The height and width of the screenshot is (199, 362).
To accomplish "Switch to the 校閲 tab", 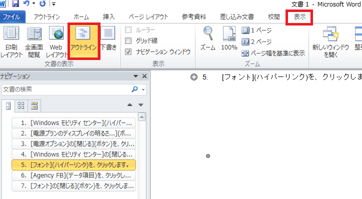I will [274, 17].
